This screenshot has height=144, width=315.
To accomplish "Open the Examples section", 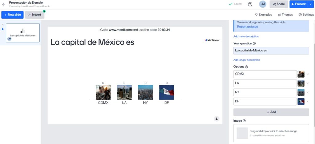I will (x=263, y=15).
